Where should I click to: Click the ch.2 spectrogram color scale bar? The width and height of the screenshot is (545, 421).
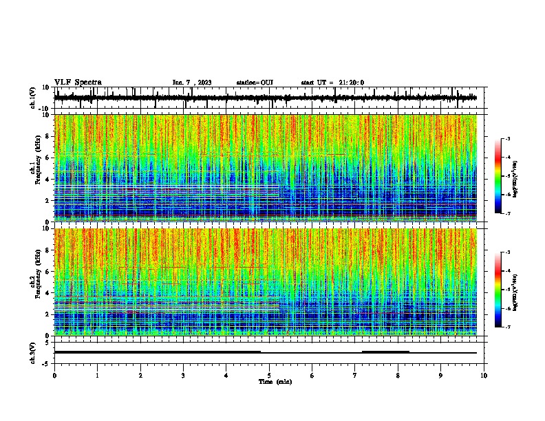[x=498, y=290]
